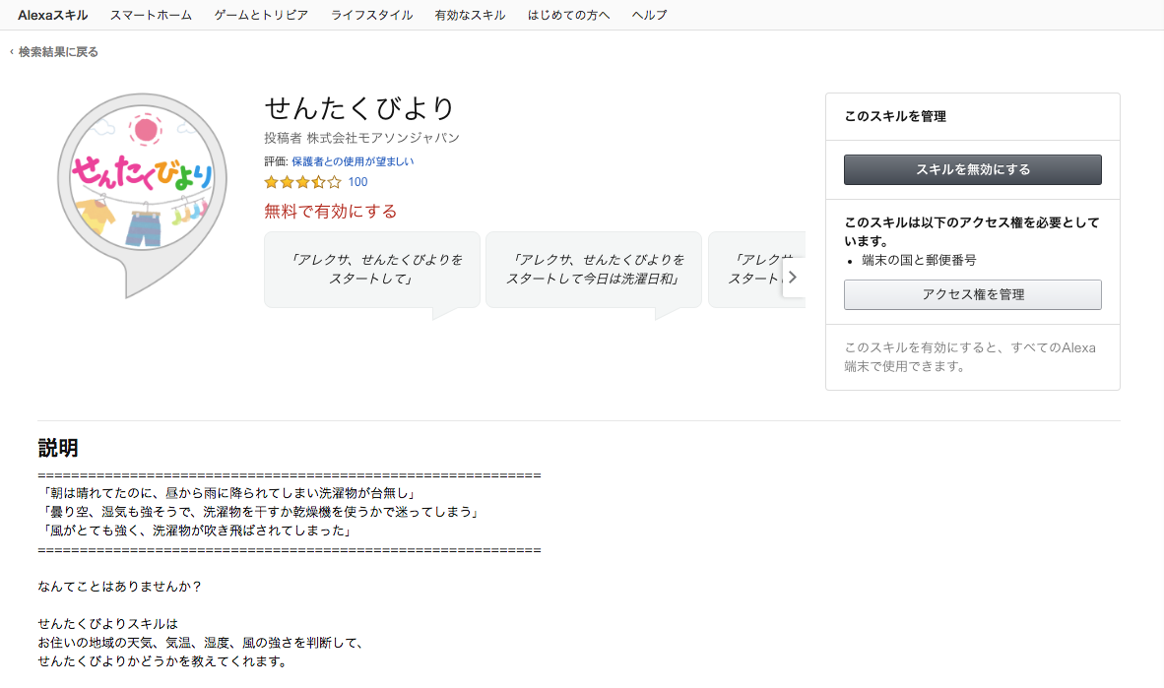This screenshot has width=1164, height=688.
Task: Open the スマートホーム category
Action: point(152,15)
